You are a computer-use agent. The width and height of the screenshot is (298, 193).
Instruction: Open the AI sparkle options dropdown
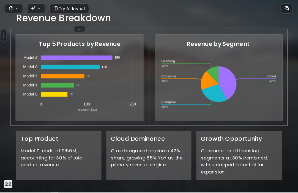36,9
